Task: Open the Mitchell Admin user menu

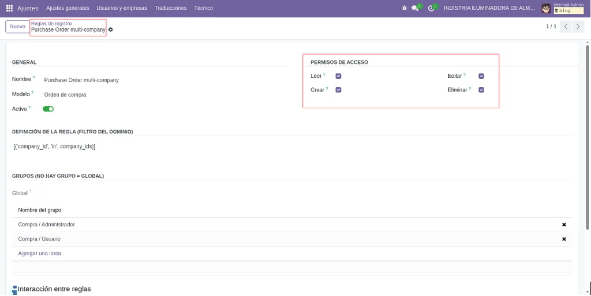Action: (x=562, y=8)
